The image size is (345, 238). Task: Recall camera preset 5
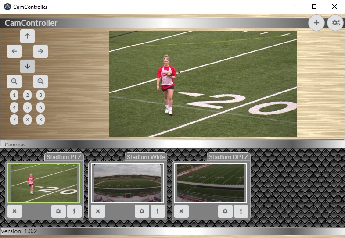coord(28,107)
